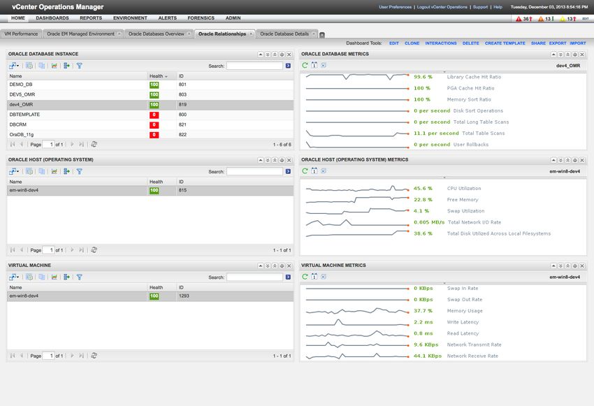Switch to VM Performance tab

[x=21, y=34]
